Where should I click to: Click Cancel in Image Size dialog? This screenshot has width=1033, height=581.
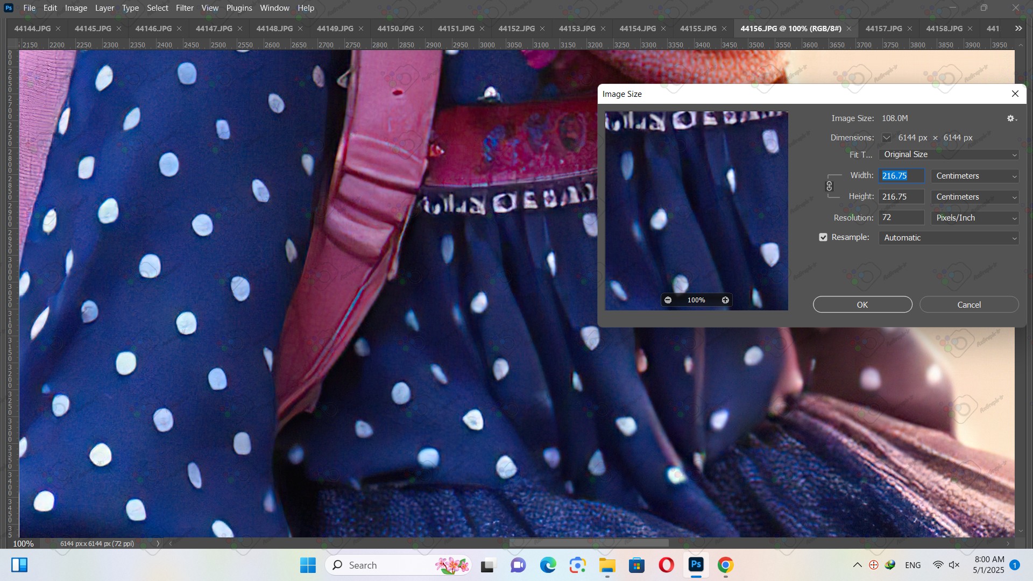tap(969, 305)
